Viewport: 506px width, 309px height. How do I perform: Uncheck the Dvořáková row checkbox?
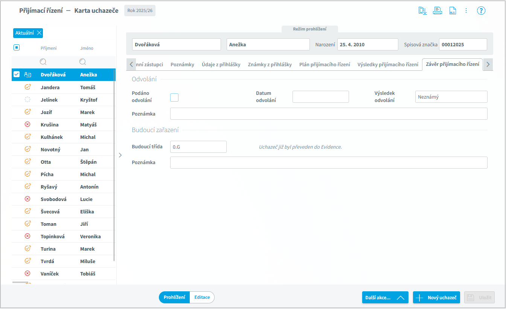coord(17,75)
